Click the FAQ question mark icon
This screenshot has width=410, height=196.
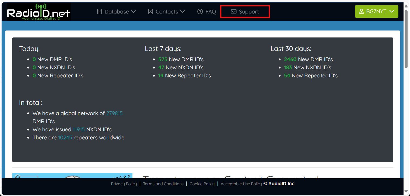(200, 12)
